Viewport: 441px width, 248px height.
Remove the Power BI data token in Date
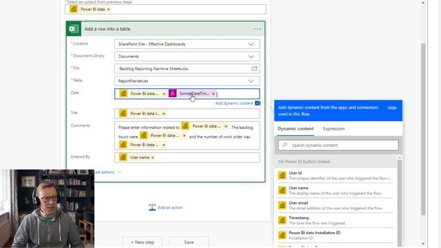coord(164,94)
